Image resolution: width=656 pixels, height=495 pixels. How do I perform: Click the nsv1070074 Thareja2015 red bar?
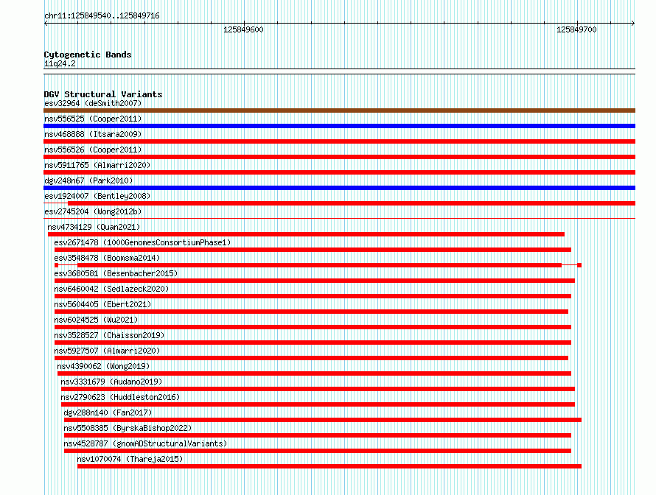click(329, 466)
